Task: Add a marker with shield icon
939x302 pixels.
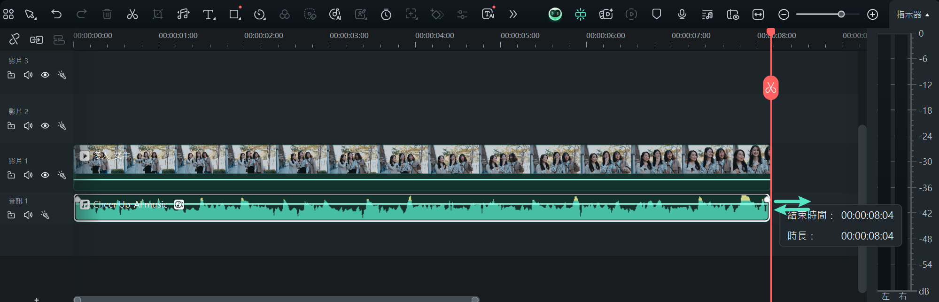Action: pyautogui.click(x=657, y=14)
